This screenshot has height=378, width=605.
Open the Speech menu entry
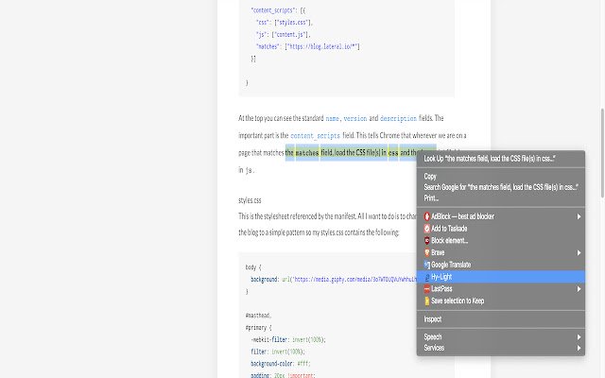[x=501, y=337]
